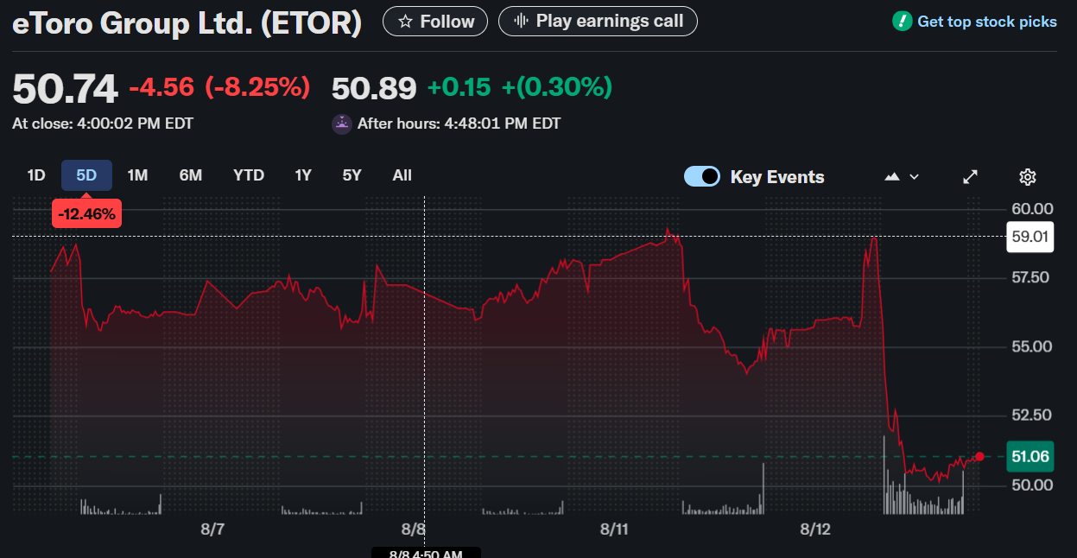This screenshot has height=558, width=1077.
Task: Open chart settings gear icon
Action: 1028,177
